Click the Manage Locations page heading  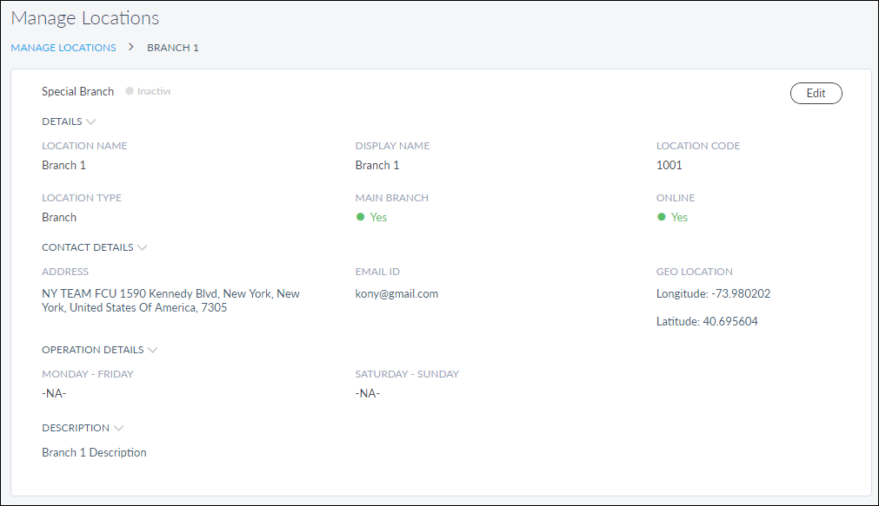pos(85,18)
